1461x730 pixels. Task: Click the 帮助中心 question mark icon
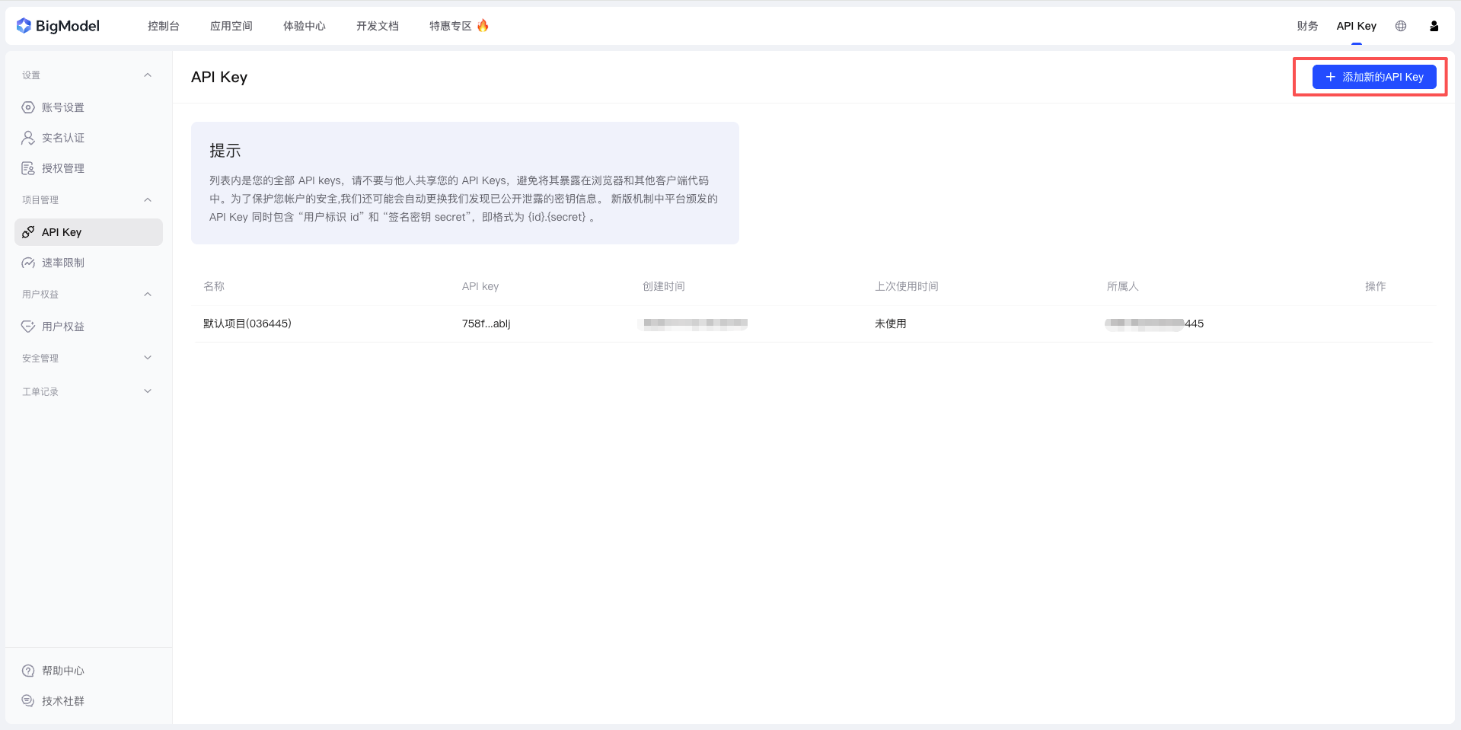(x=28, y=671)
